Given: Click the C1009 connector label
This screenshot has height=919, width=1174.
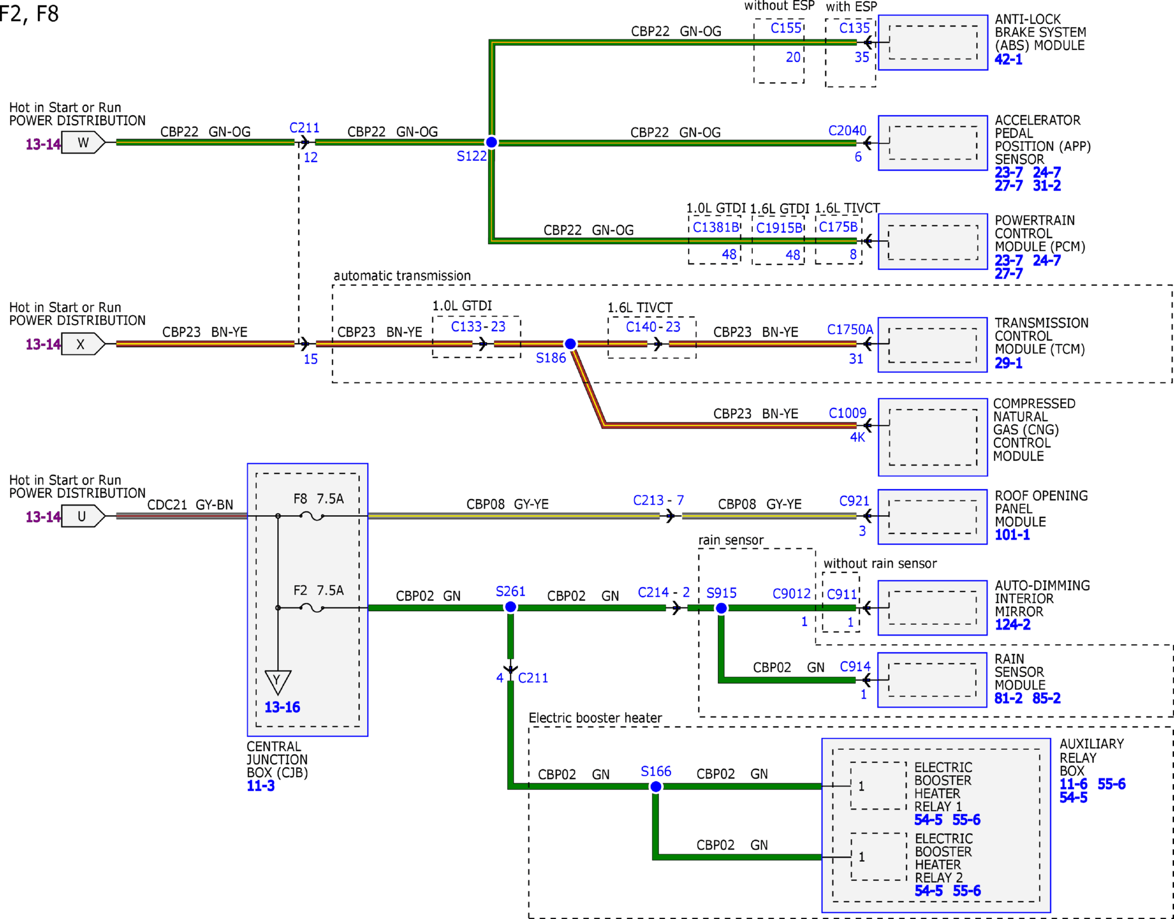Looking at the screenshot, I should click(847, 413).
